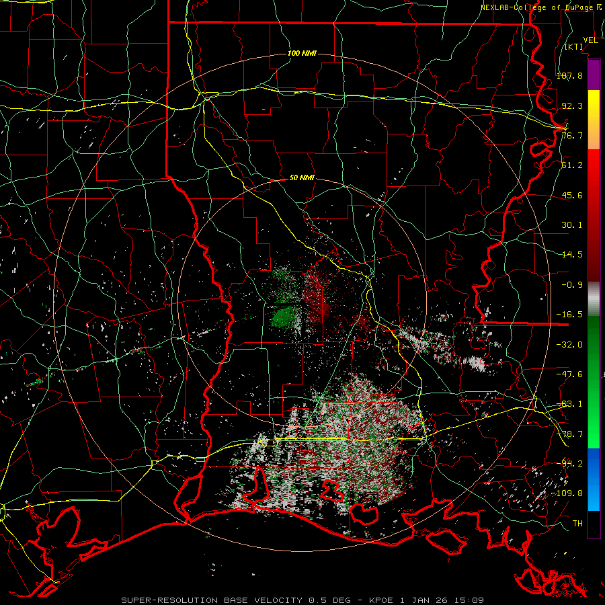The width and height of the screenshot is (605, 605).
Task: Click the VEL legend title
Action: click(590, 40)
